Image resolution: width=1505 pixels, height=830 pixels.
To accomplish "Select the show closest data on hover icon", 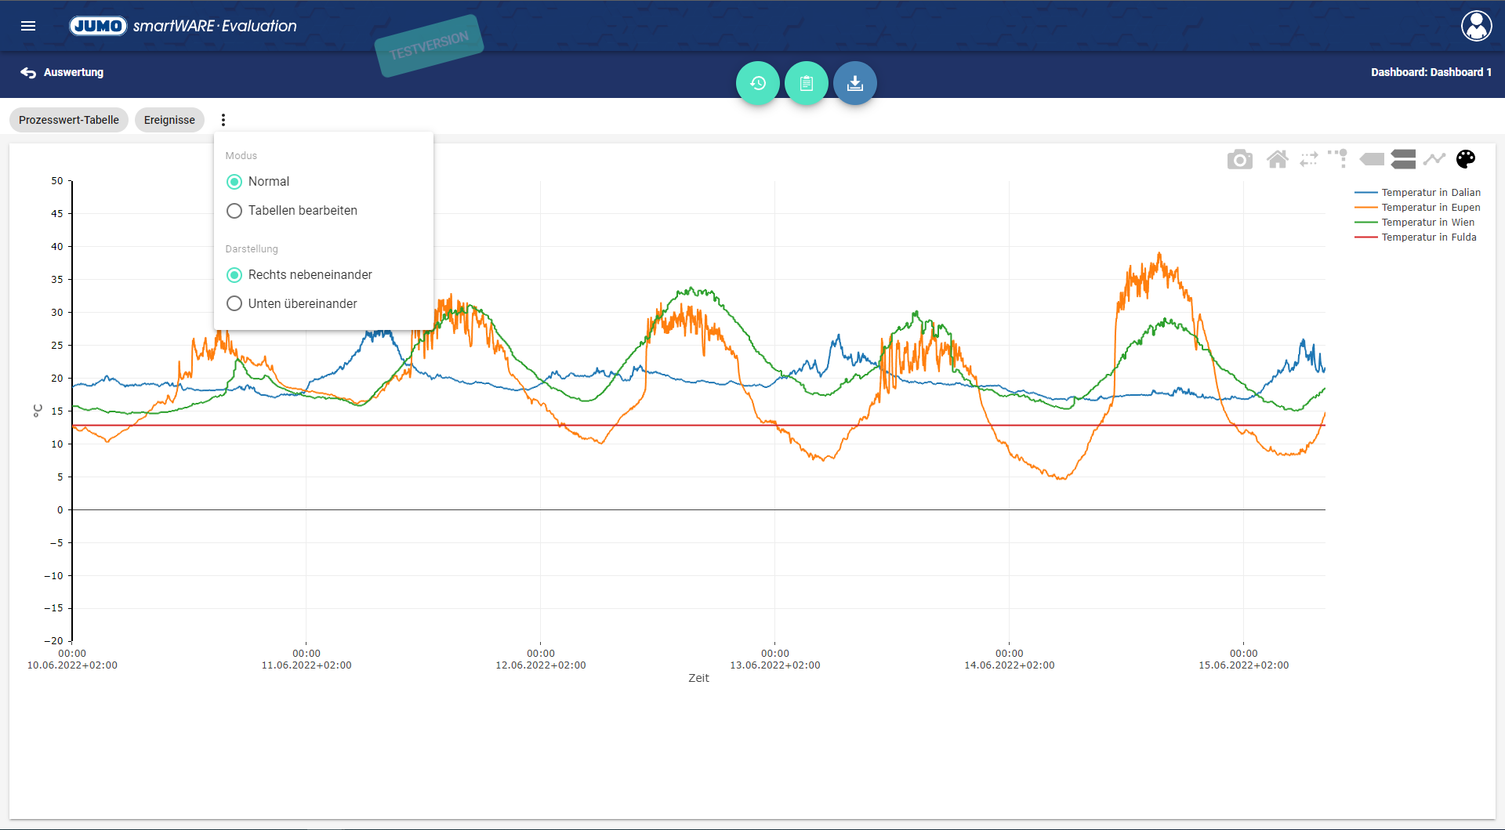I will [1372, 160].
